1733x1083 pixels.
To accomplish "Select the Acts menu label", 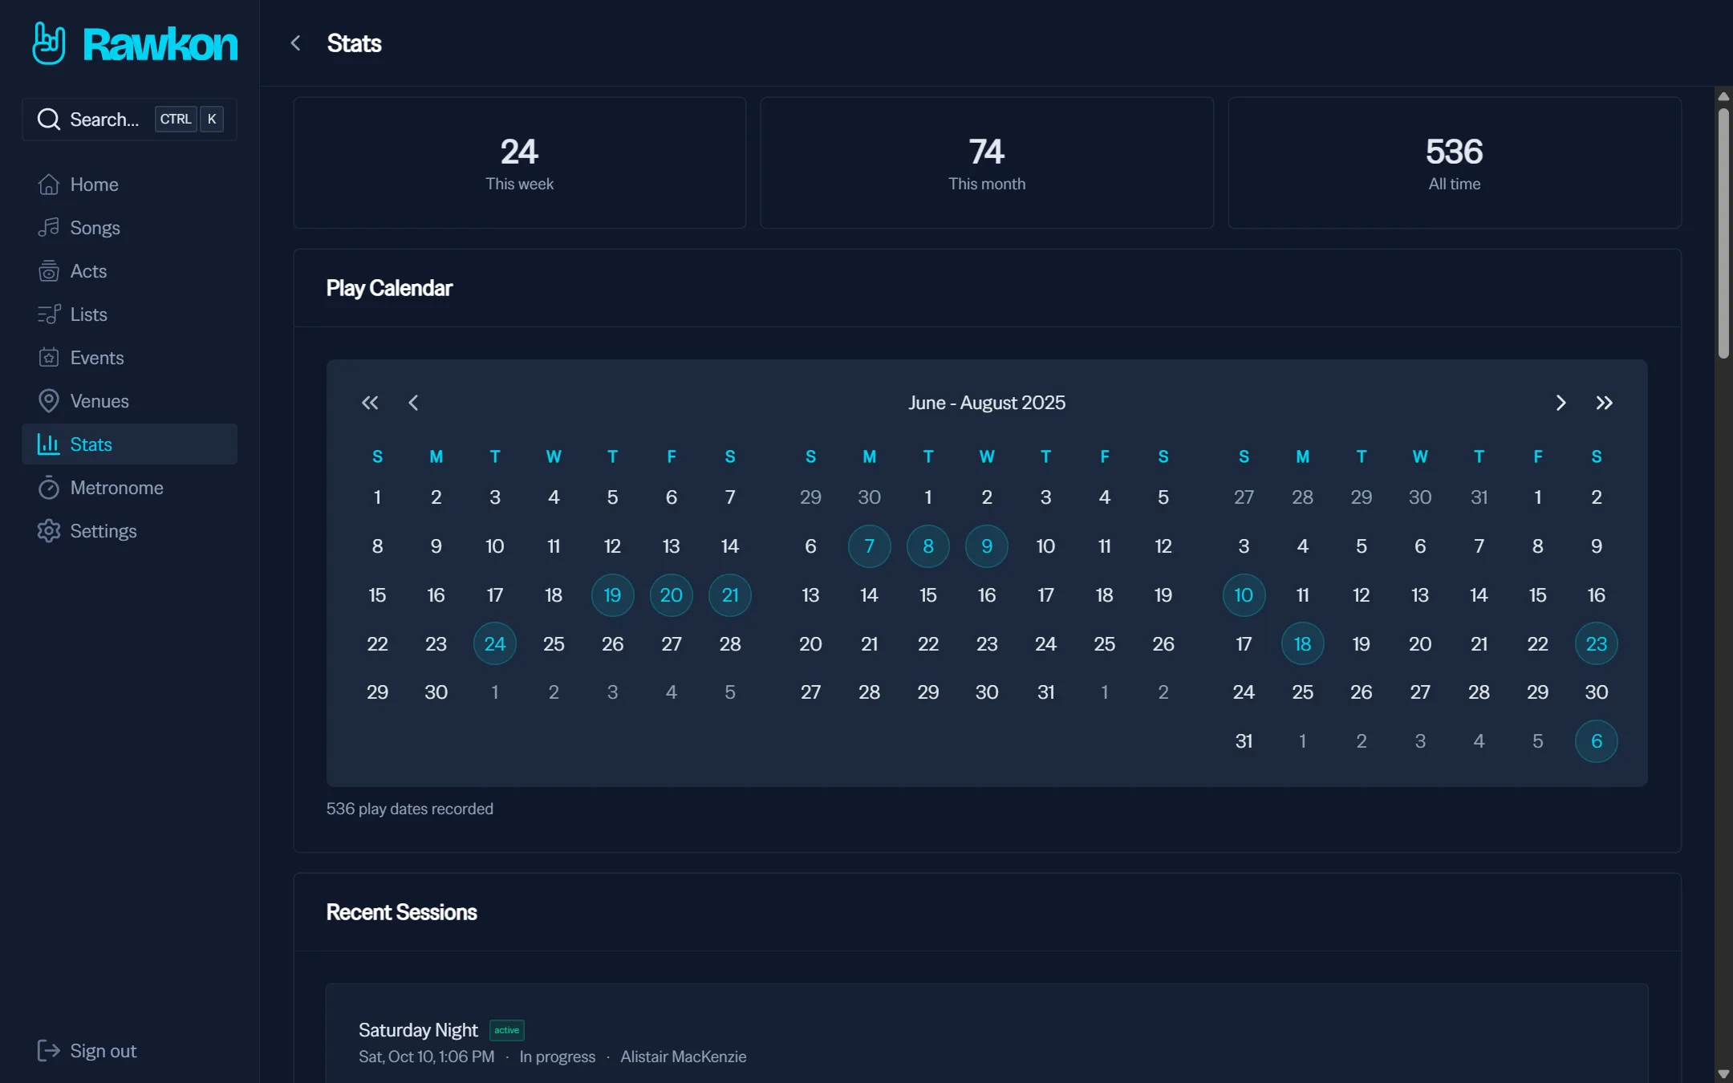I will pos(88,271).
